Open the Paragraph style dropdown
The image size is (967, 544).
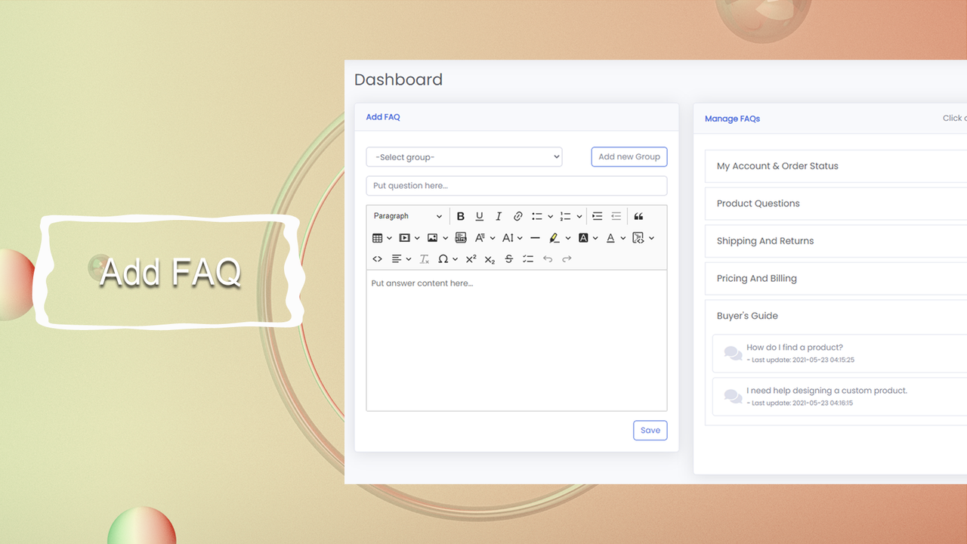[406, 216]
